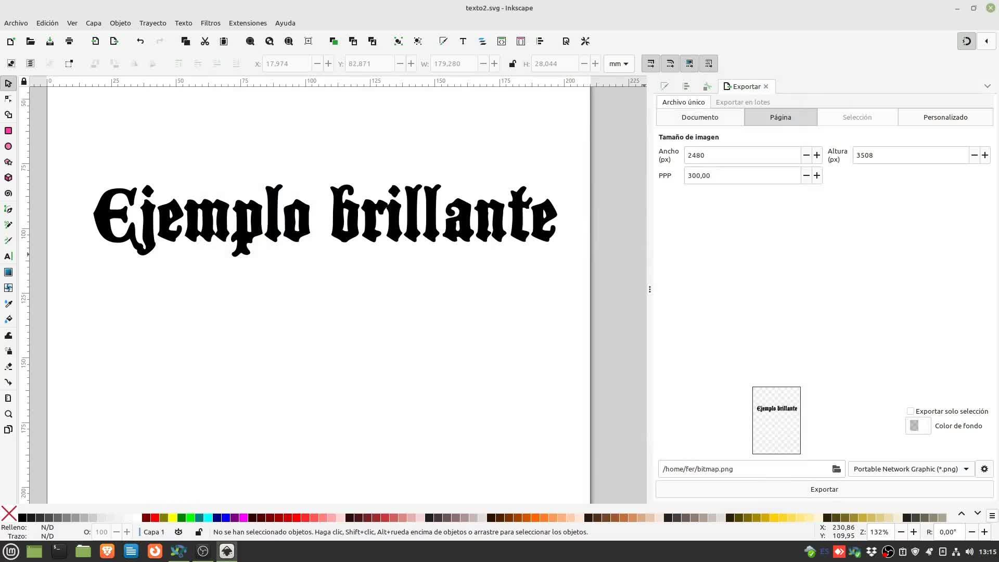Select the Ellipse tool

click(8, 146)
